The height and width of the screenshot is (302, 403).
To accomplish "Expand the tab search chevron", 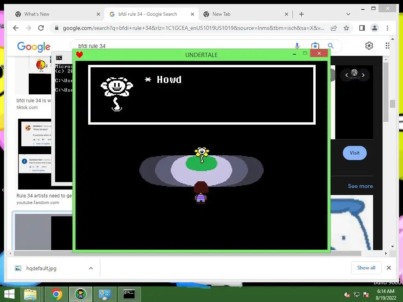I will 348,14.
